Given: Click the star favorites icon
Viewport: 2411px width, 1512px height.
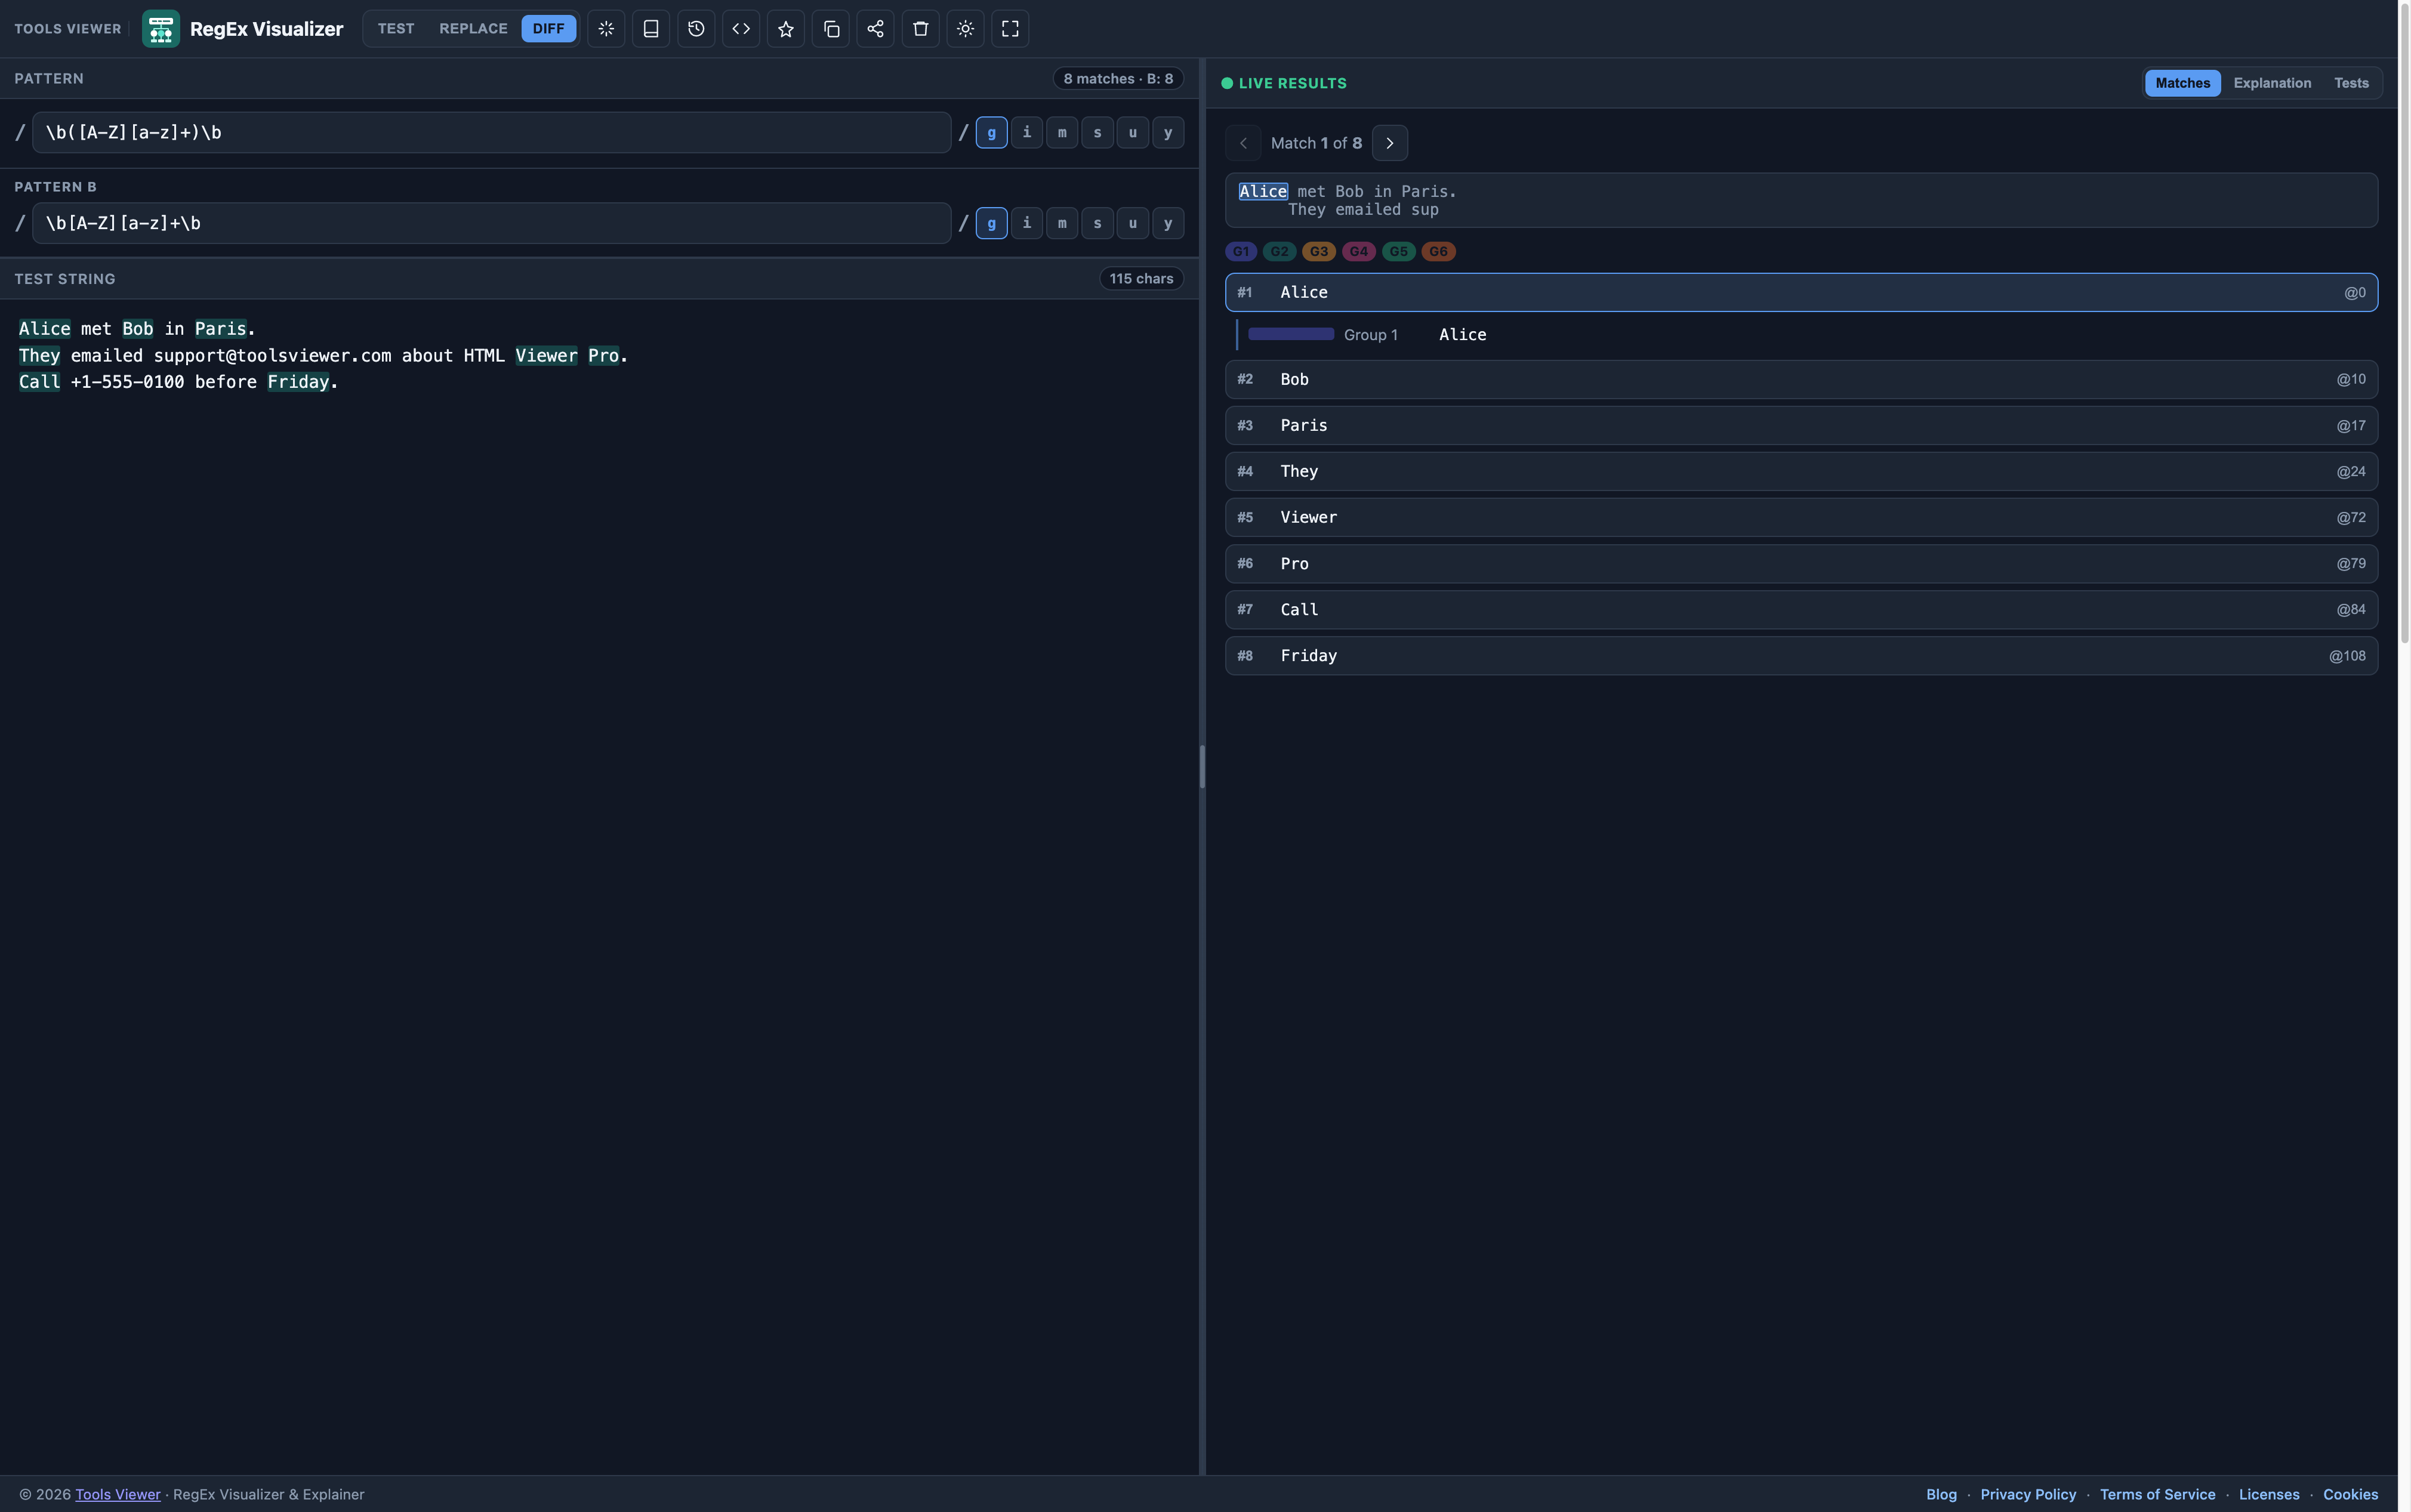Looking at the screenshot, I should click(786, 28).
